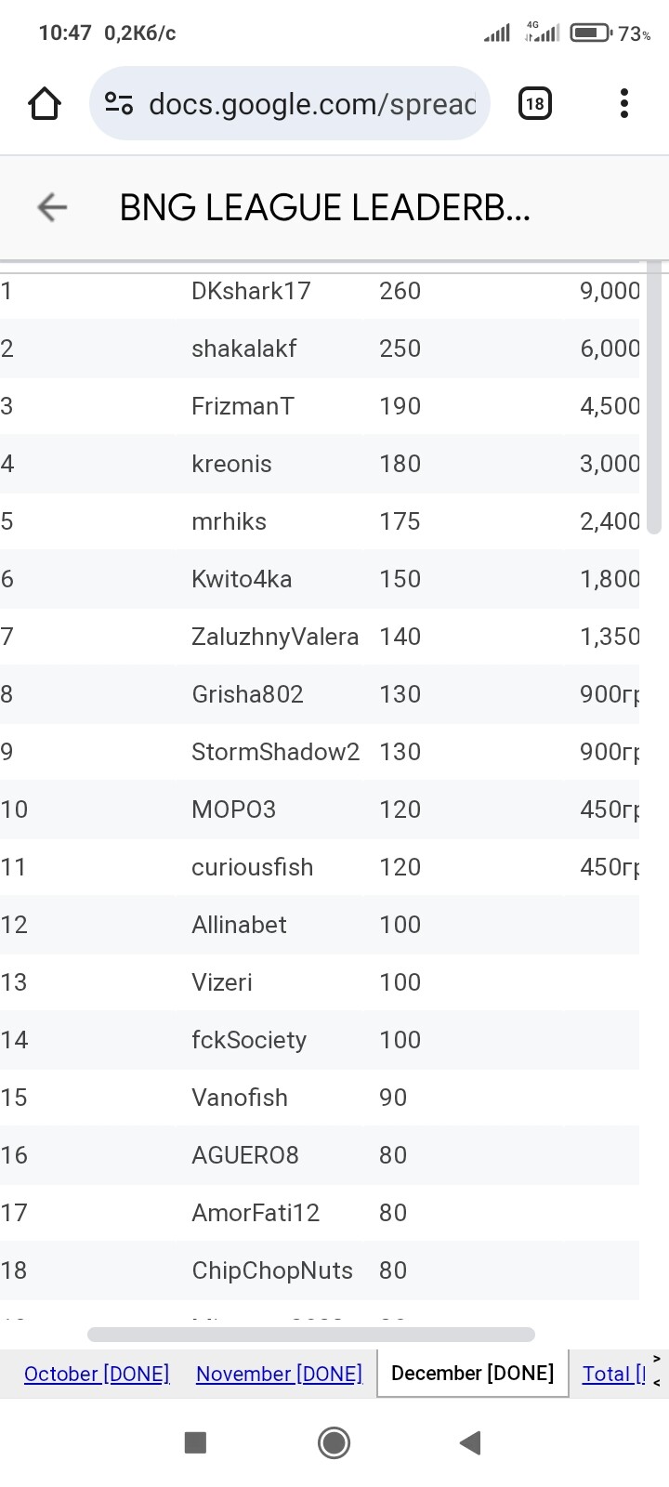Viewport: 669px width, 1487px height.
Task: Tap the docs.google.com address bar
Action: pyautogui.click(x=311, y=103)
